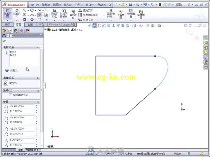Select the Spline sketch tool
Screen dimensions: 210x157
39,10
